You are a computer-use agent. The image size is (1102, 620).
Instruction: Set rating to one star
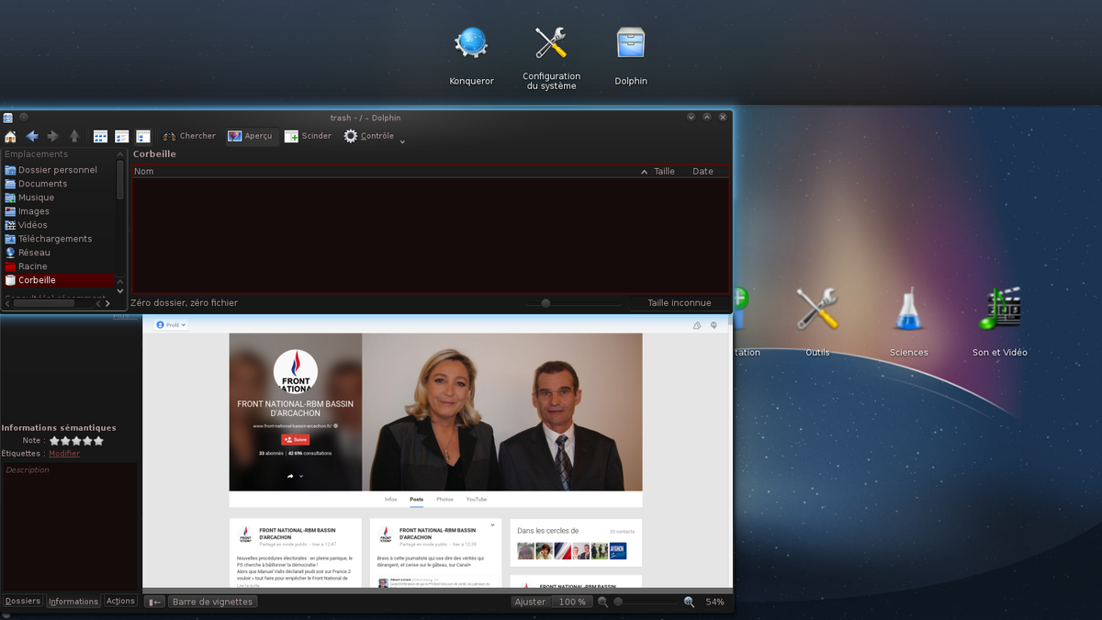pos(54,441)
